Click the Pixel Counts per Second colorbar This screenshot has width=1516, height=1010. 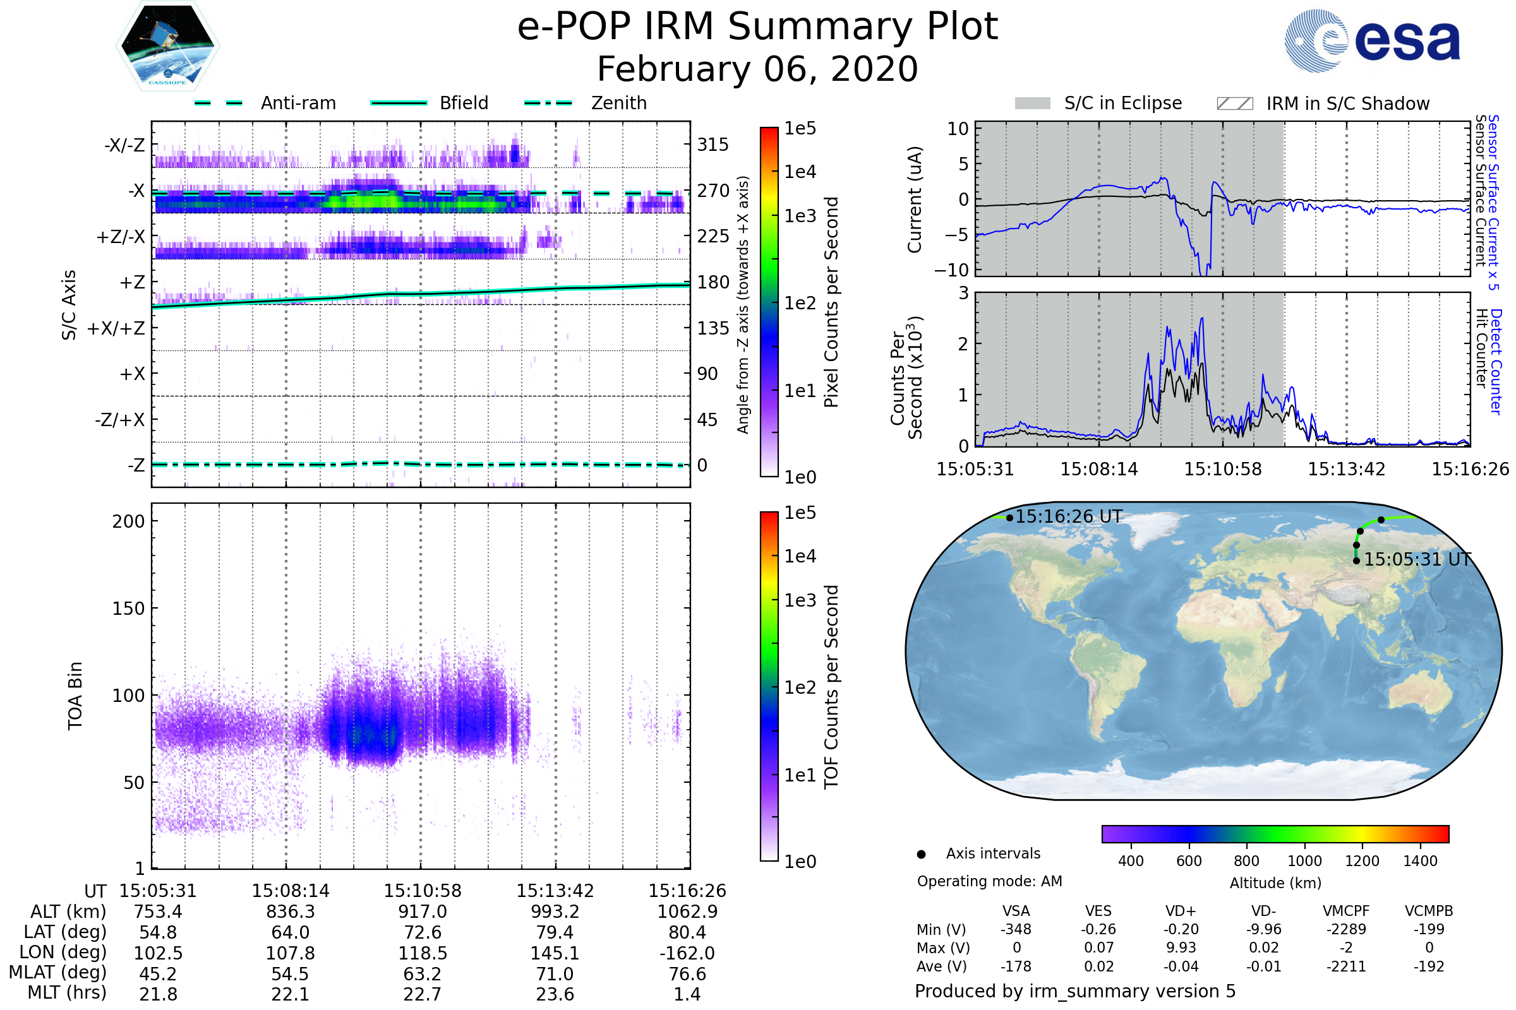pos(769,302)
